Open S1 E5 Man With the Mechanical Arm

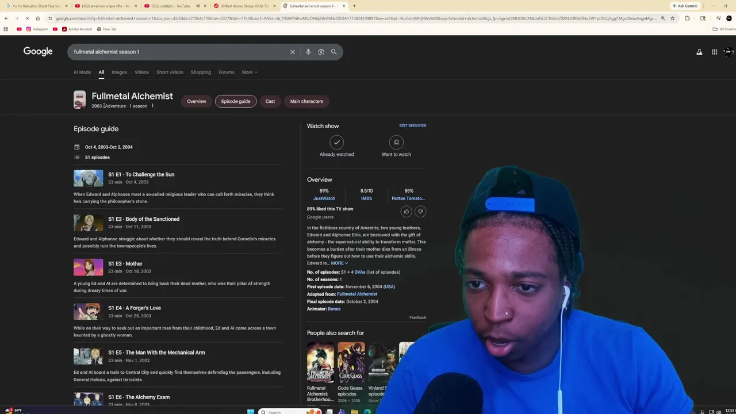click(156, 352)
